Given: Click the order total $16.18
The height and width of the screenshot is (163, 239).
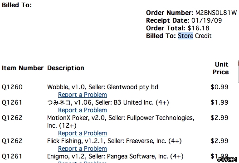Looking at the screenshot, I should [x=198, y=28].
